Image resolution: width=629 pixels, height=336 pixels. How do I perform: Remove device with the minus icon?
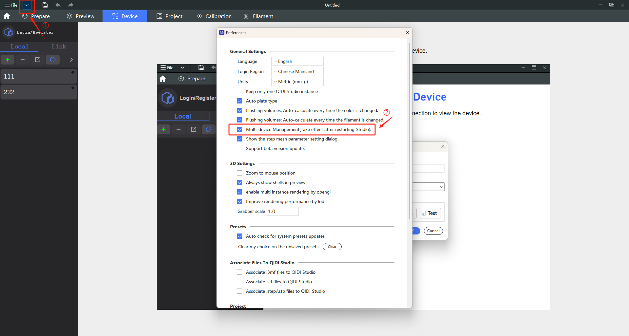point(23,60)
